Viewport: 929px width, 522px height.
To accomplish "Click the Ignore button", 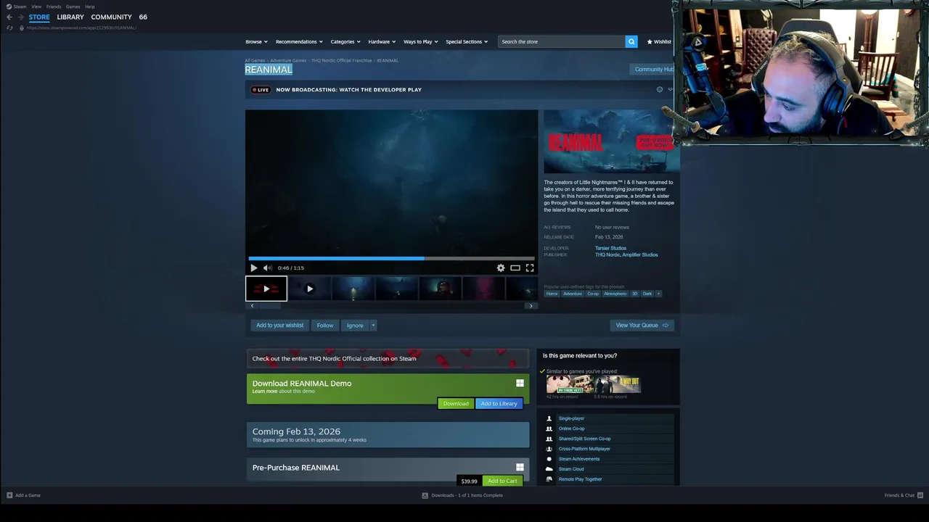I will coord(355,325).
